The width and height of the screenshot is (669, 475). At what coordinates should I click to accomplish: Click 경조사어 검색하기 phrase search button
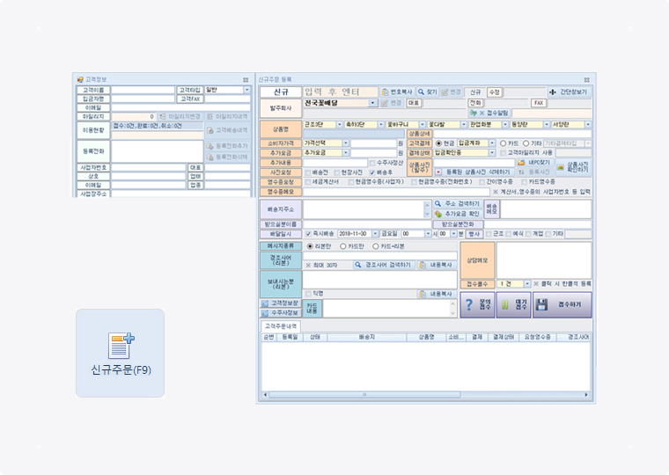click(x=383, y=264)
